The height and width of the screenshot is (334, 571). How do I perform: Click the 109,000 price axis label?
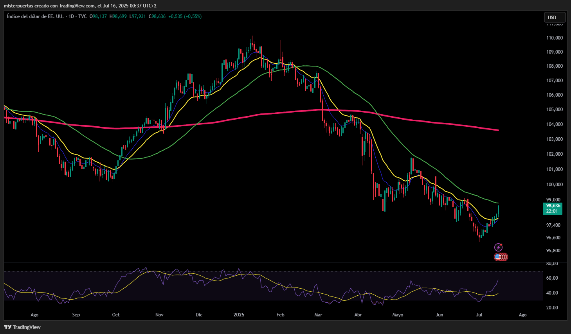pos(555,52)
